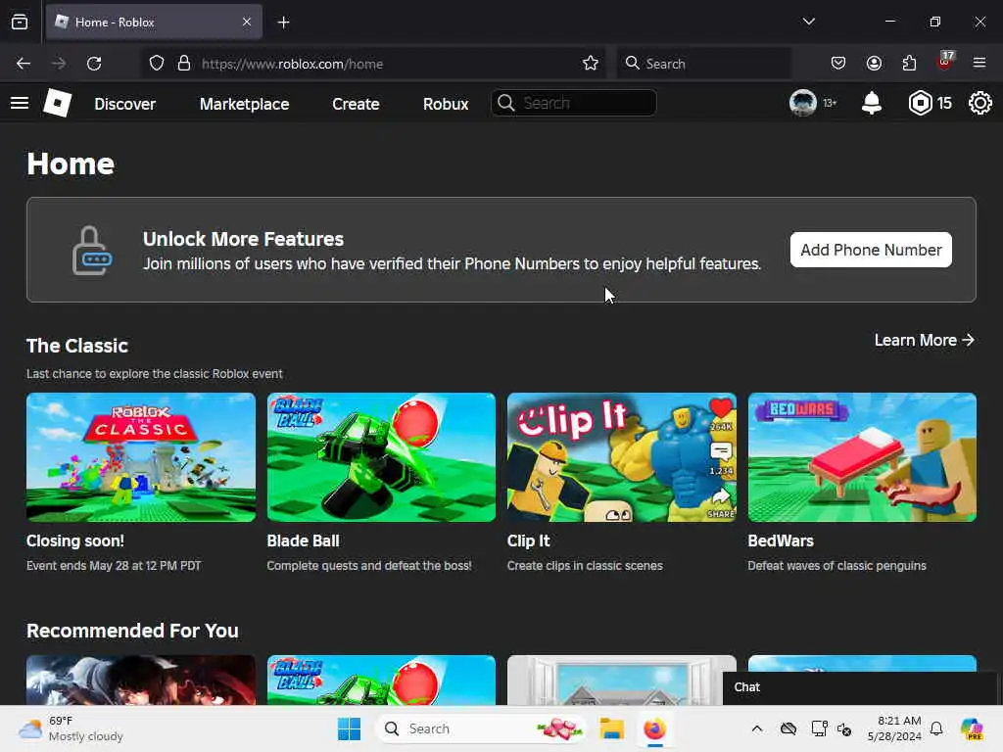Click the Firefox taskbar icon
This screenshot has width=1003, height=752.
coord(654,728)
